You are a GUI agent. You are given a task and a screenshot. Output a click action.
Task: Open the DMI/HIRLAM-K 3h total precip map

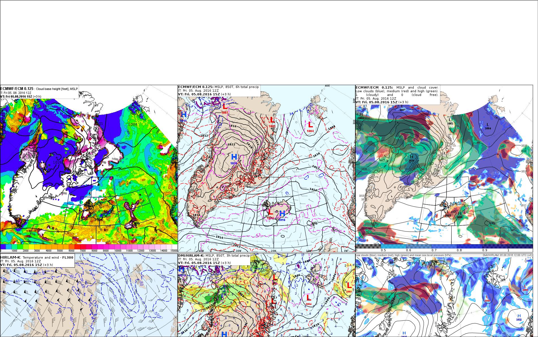pyautogui.click(x=266, y=295)
